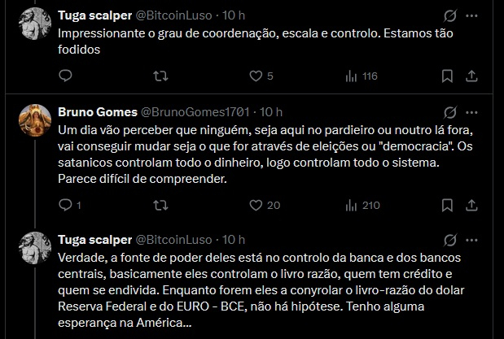Bookmark the first Tuga scalper tweet
Image resolution: width=504 pixels, height=339 pixels.
click(447, 76)
